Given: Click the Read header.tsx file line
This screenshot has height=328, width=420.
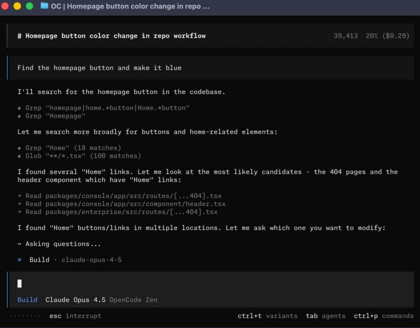Looking at the screenshot, I should (121, 204).
